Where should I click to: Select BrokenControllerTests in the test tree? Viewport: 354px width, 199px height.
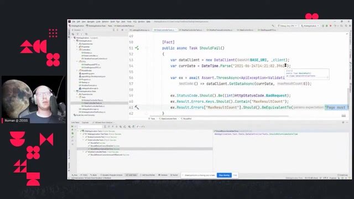(x=101, y=137)
